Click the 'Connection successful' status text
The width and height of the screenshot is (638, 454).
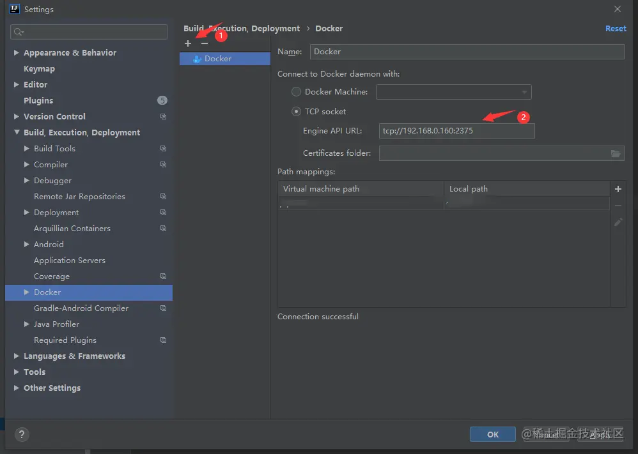[318, 317]
